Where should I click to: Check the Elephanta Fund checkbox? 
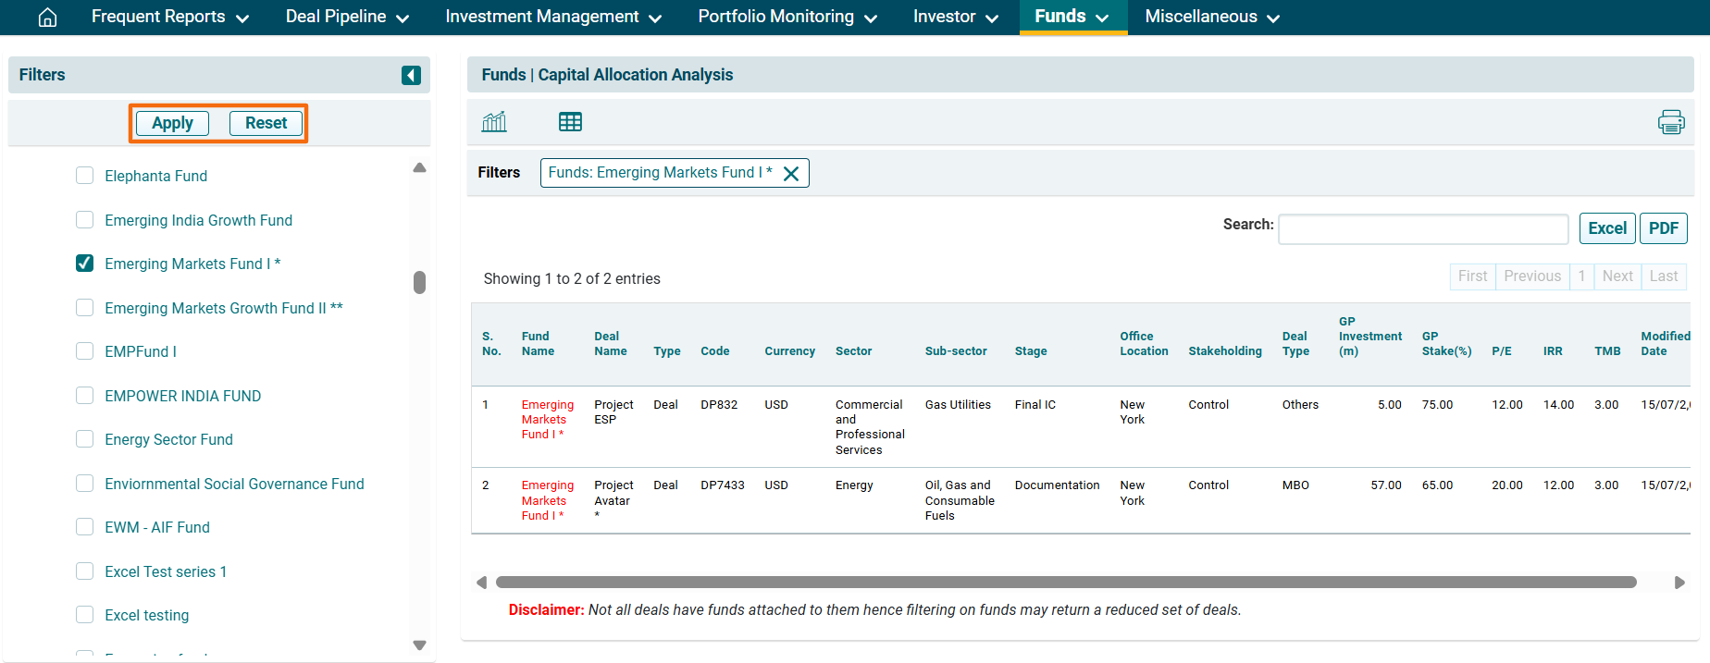point(85,176)
